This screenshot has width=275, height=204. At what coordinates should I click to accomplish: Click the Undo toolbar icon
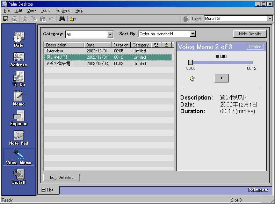coord(51,19)
